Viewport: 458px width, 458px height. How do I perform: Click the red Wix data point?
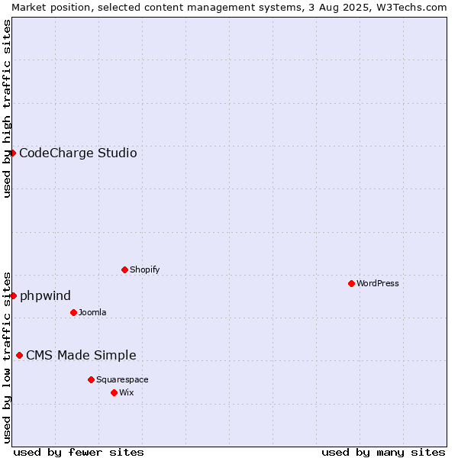point(114,393)
